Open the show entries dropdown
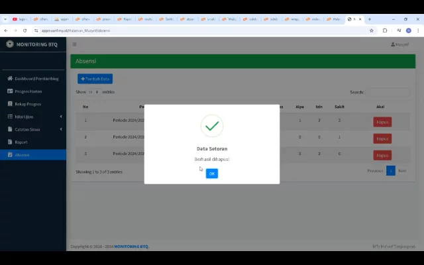424x265 pixels. tap(94, 92)
